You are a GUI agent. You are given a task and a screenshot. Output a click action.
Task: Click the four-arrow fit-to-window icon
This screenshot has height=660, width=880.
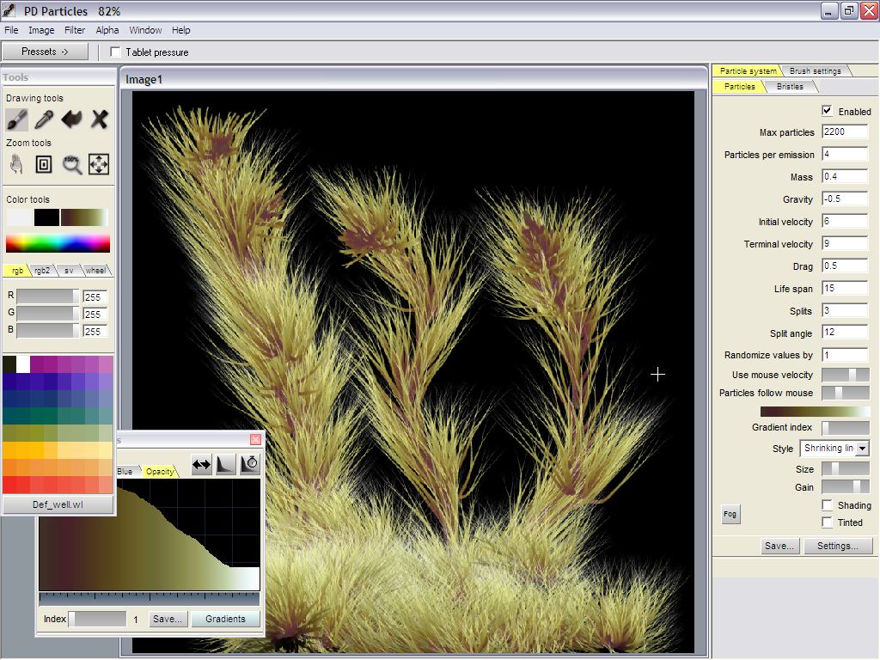point(99,164)
